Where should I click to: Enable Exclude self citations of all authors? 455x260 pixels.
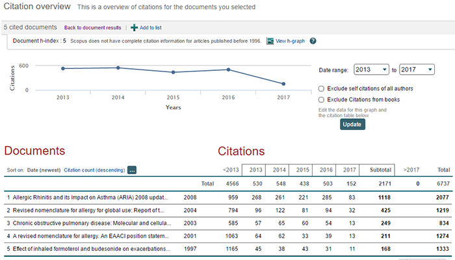click(322, 88)
